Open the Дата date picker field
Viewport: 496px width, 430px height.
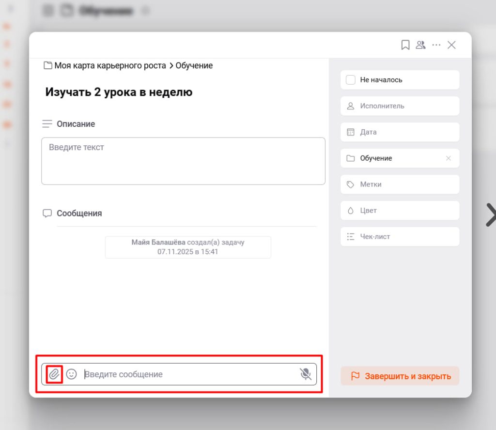point(400,132)
